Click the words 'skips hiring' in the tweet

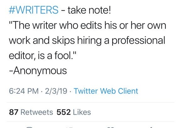click(x=77, y=41)
